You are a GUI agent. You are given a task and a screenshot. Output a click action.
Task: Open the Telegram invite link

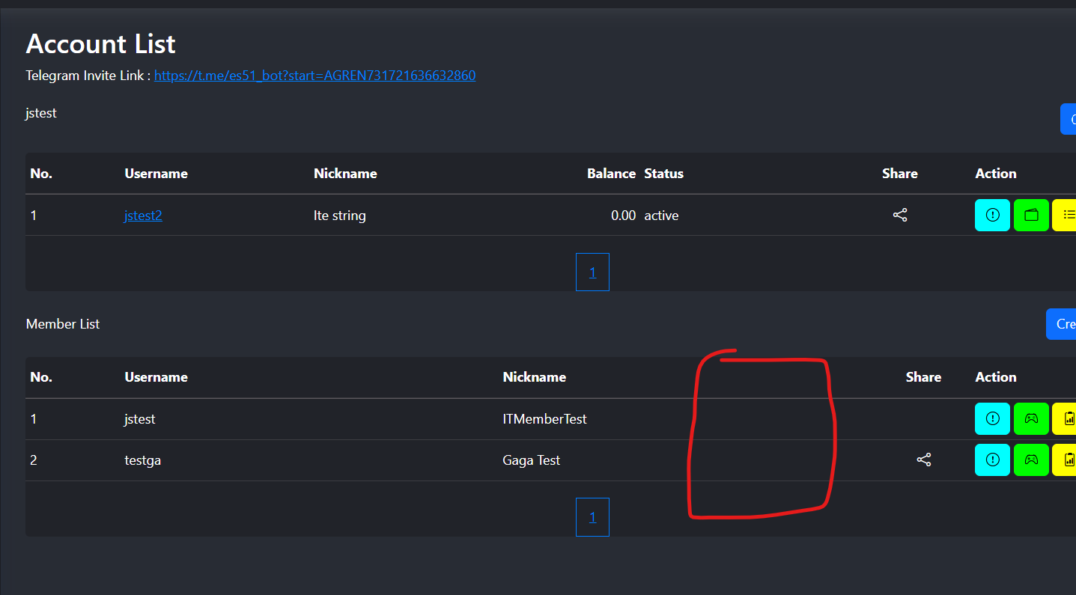pos(314,76)
